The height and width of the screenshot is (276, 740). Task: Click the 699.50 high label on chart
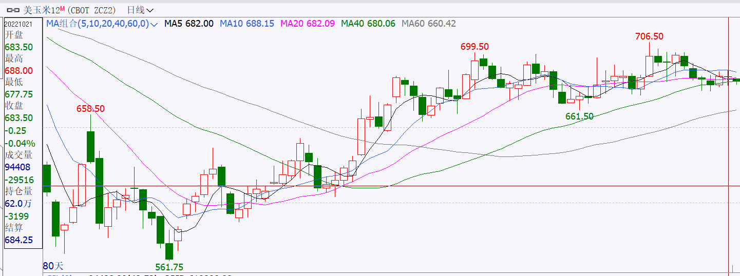pyautogui.click(x=475, y=47)
